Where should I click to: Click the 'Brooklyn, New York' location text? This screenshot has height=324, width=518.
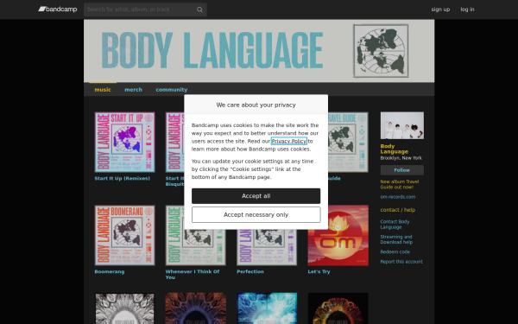(x=401, y=158)
